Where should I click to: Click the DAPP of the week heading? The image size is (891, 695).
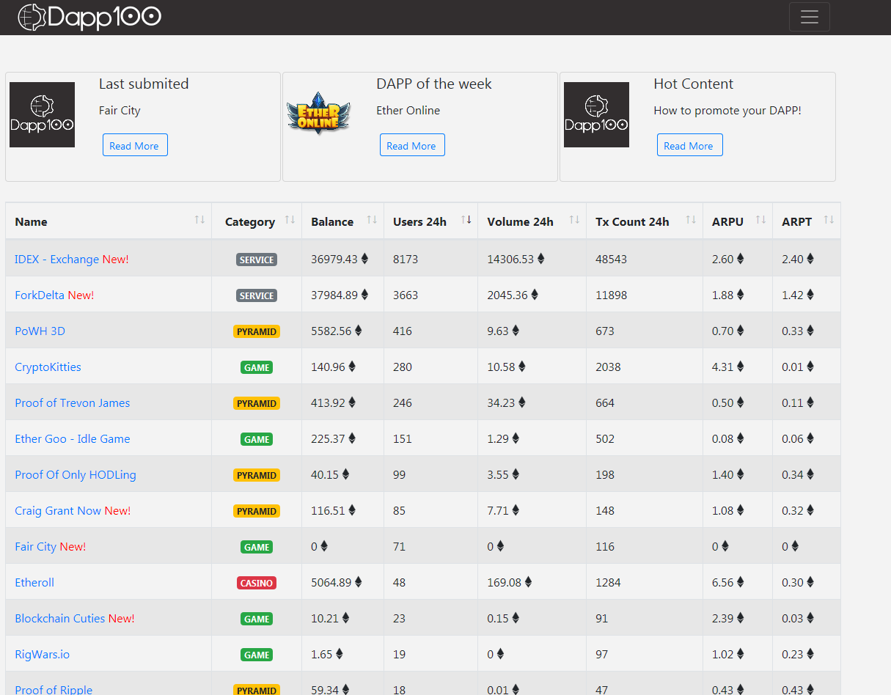(x=434, y=84)
